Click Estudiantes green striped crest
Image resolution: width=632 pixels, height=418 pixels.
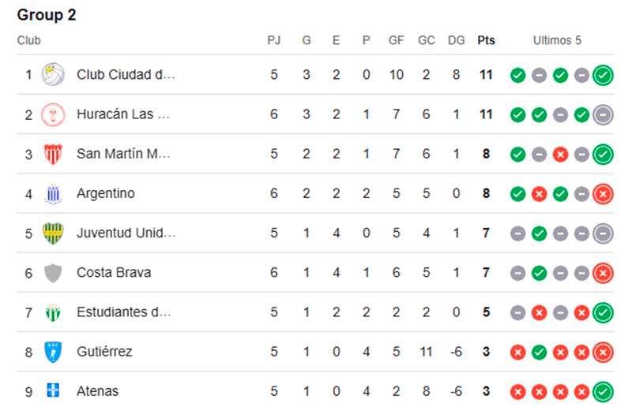pos(53,312)
